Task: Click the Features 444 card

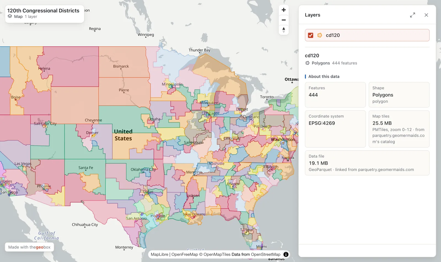Action: click(335, 95)
